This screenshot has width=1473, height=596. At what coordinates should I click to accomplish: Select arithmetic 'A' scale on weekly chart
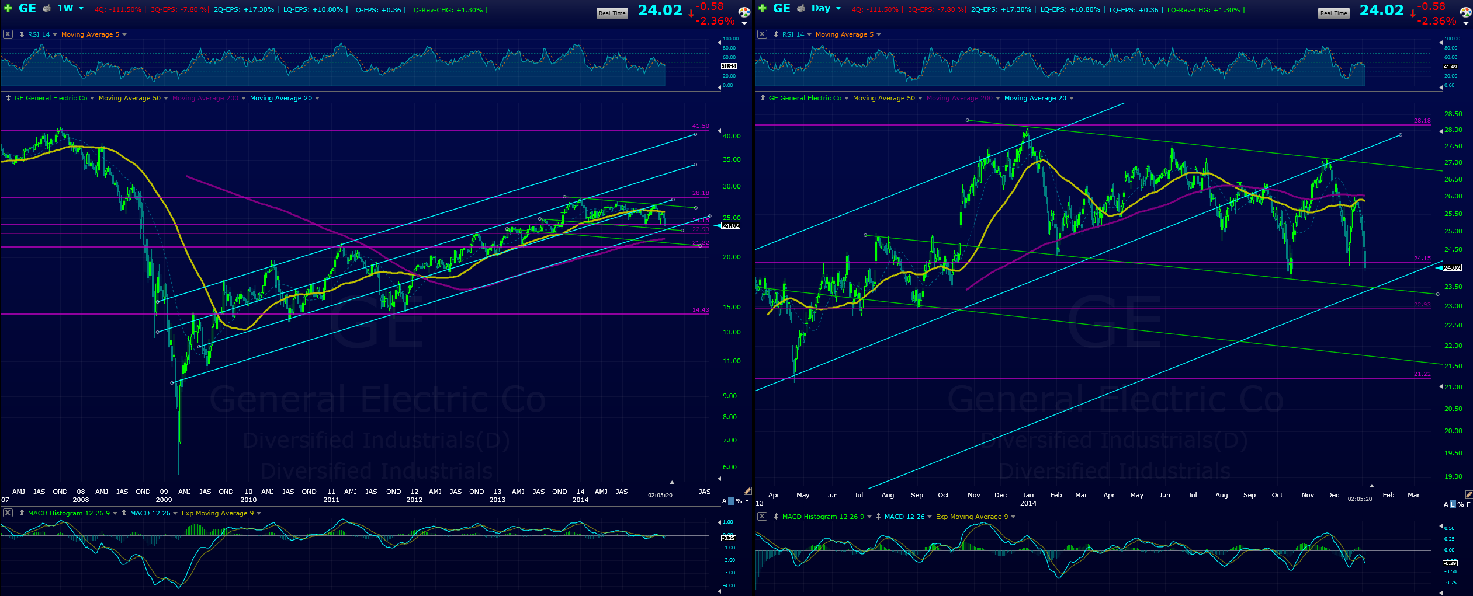coord(725,501)
